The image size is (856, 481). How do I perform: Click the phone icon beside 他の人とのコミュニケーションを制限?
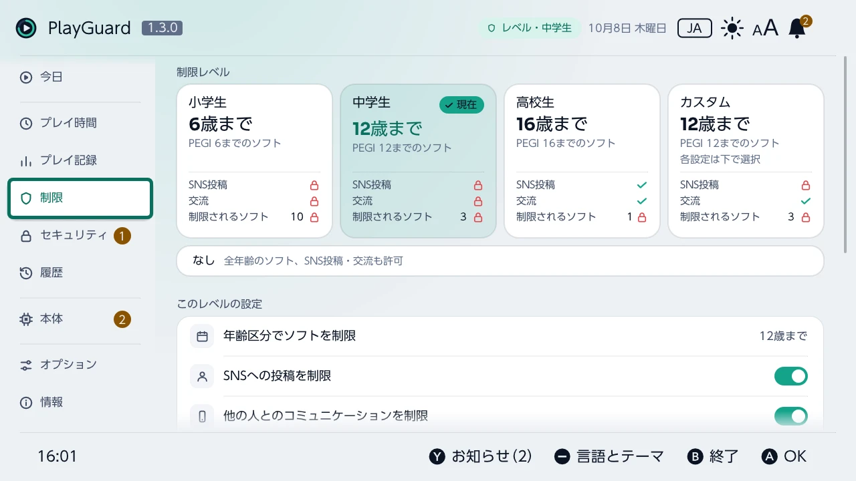click(202, 416)
